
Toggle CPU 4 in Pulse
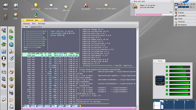click(x=167, y=79)
